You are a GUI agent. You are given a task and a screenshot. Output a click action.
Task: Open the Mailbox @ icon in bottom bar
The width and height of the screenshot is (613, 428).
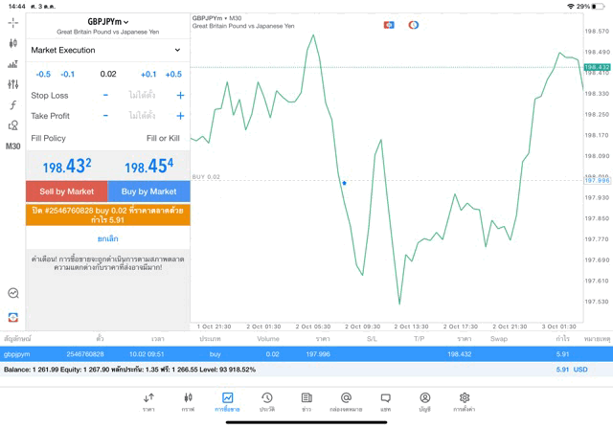click(x=346, y=401)
